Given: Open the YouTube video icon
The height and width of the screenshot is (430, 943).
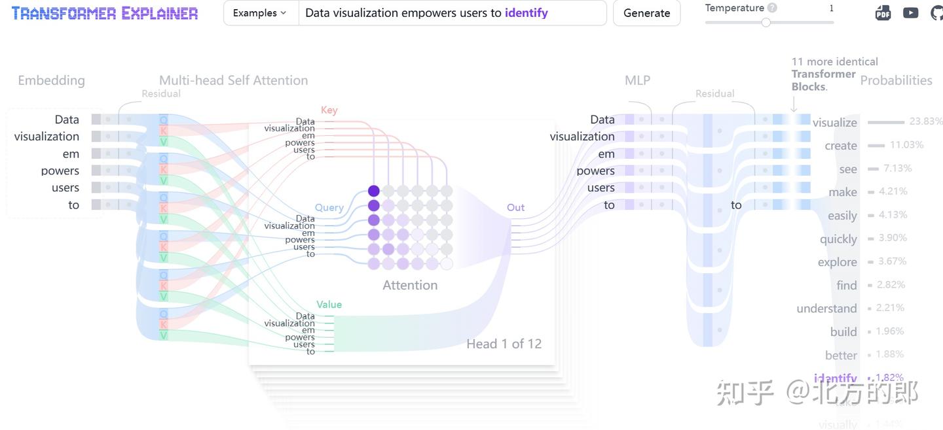Looking at the screenshot, I should 910,12.
